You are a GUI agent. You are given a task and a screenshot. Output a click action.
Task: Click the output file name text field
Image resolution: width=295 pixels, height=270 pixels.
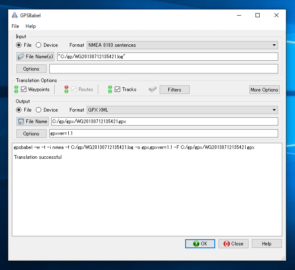(165, 121)
